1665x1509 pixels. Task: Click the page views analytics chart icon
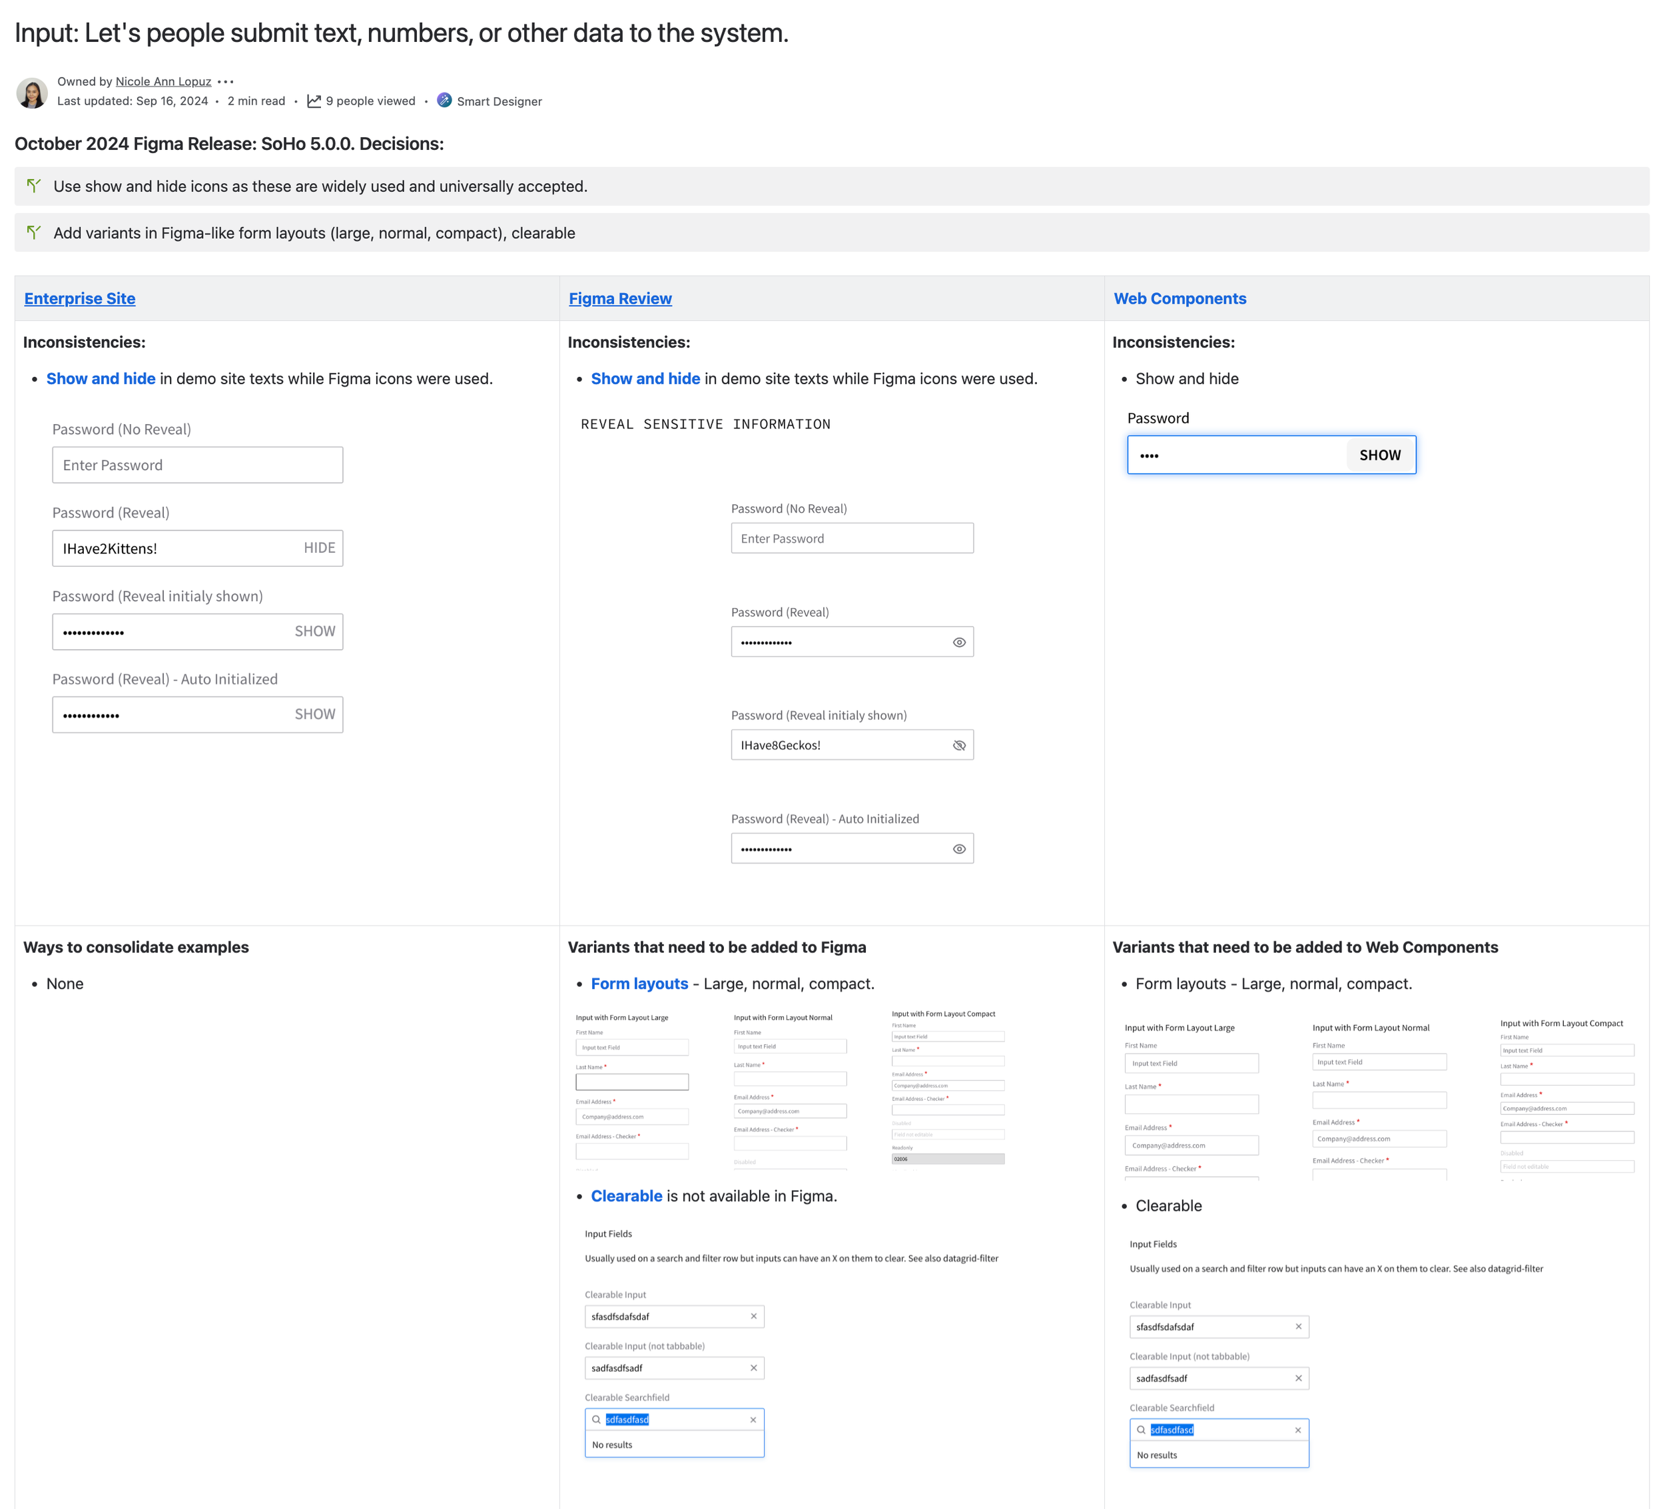coord(314,101)
